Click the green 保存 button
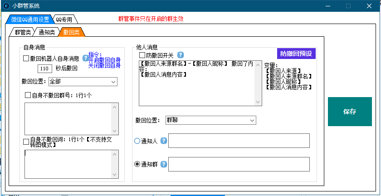The height and width of the screenshot is (196, 381). point(349,112)
